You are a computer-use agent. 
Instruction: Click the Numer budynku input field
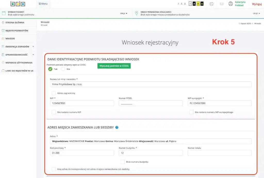(x=151, y=153)
